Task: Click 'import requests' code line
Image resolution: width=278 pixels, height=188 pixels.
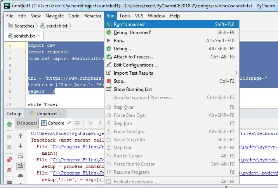Action: pos(48,52)
